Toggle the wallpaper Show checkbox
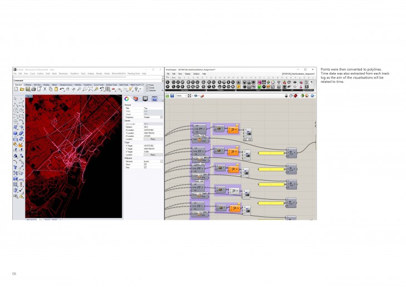406x287 pixels. (145, 165)
